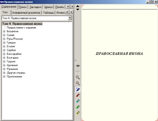The image size is (158, 121).
Task: Expand the Русь/Россия tree node
Action: tap(4, 39)
